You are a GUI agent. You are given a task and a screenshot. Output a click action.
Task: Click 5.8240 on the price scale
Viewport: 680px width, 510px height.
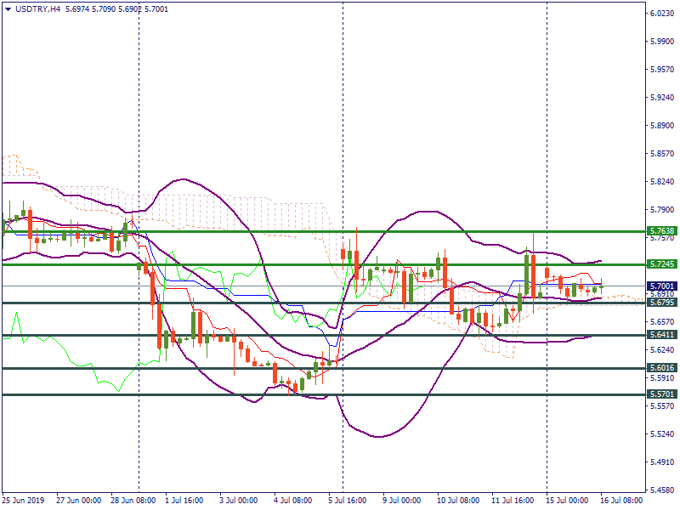[x=662, y=182]
